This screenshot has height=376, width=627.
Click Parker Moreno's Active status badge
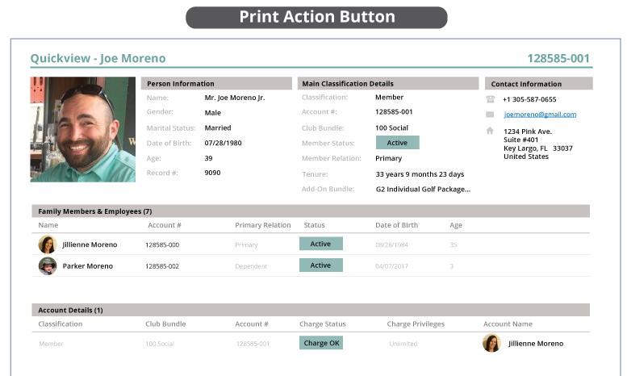click(320, 265)
